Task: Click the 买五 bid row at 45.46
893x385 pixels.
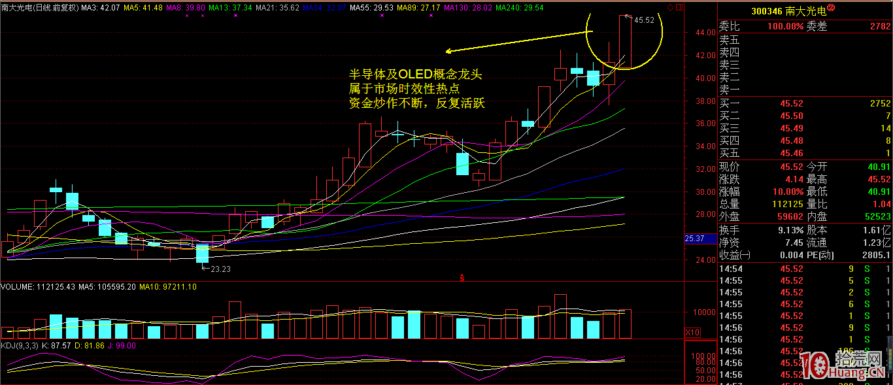Action: point(805,153)
